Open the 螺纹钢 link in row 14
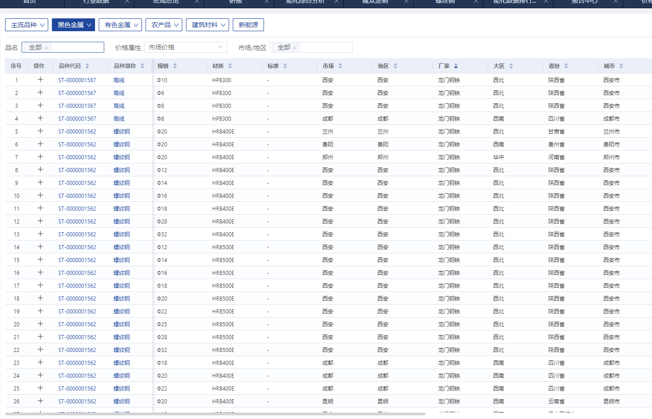Image resolution: width=652 pixels, height=419 pixels. pos(122,247)
